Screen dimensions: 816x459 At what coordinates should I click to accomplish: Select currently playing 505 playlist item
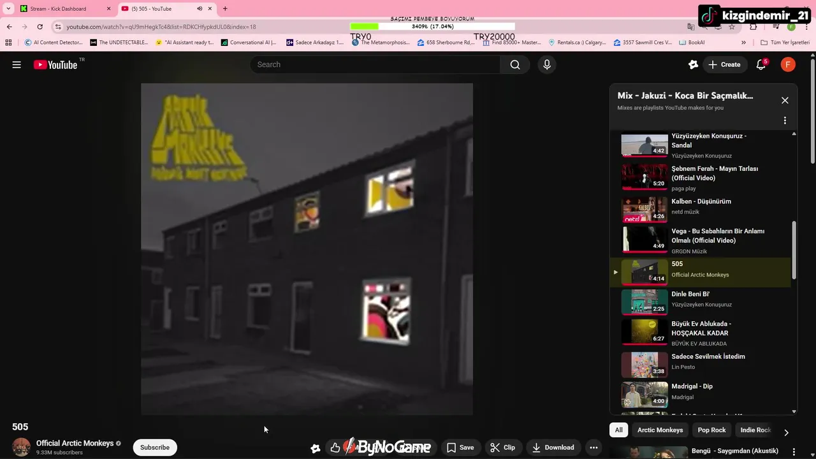pos(701,272)
